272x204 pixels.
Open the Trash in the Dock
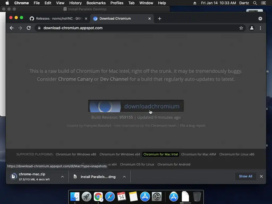tap(197, 197)
